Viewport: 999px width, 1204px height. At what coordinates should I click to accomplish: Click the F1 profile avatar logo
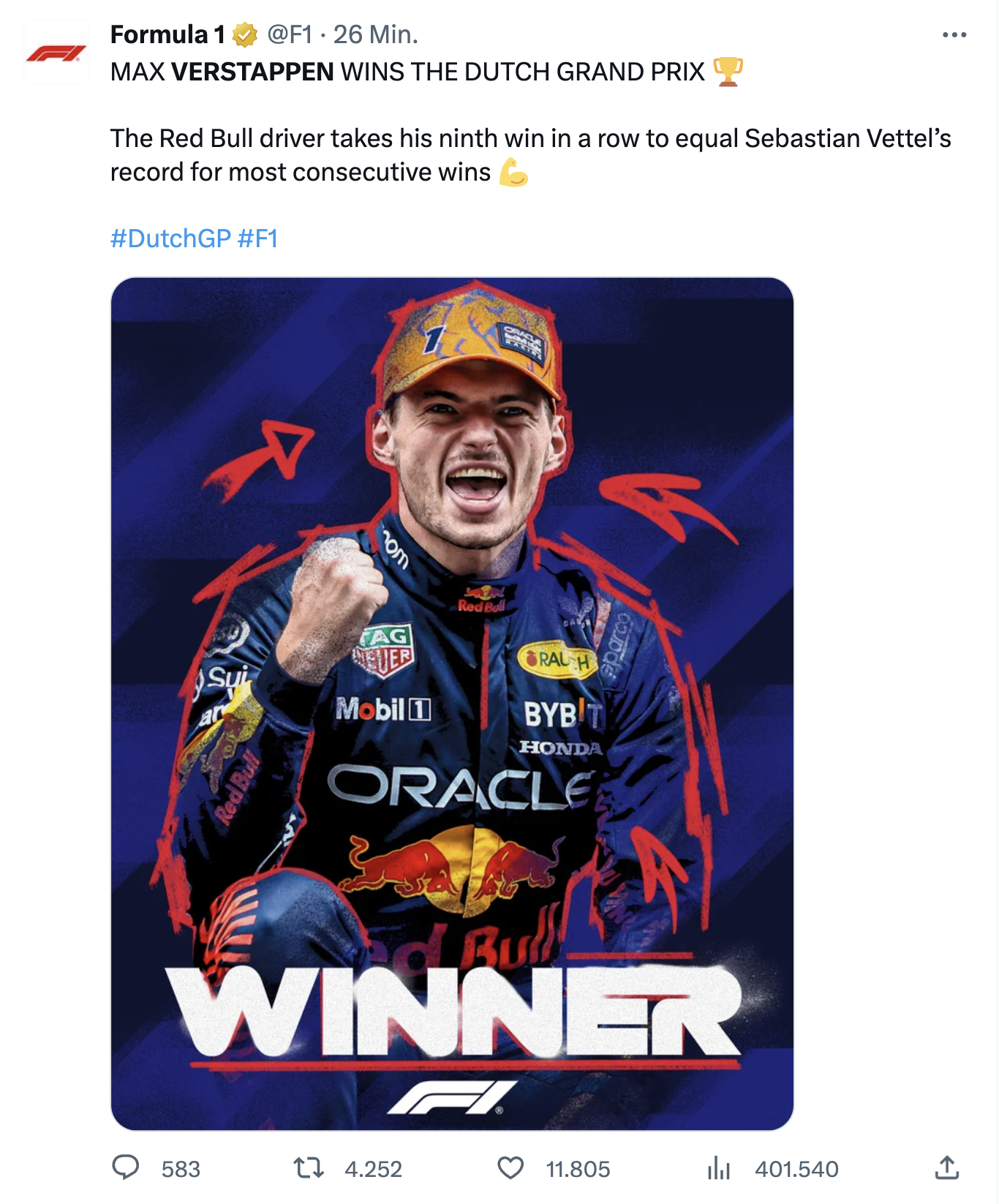(x=56, y=53)
